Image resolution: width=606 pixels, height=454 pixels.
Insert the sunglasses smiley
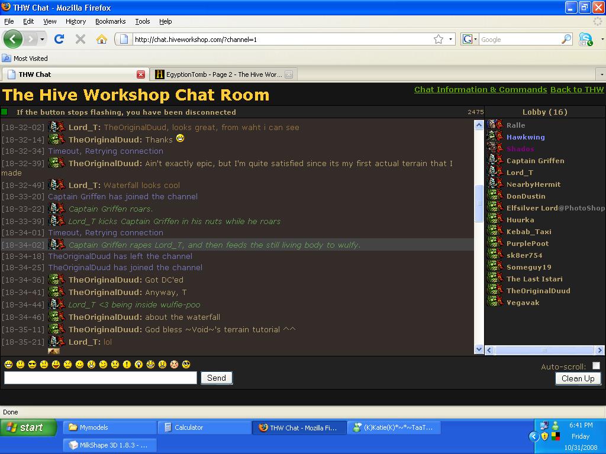[x=32, y=364]
